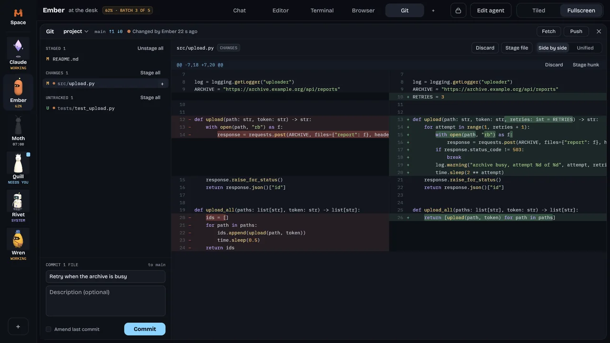Discard the whole file changes

point(485,48)
